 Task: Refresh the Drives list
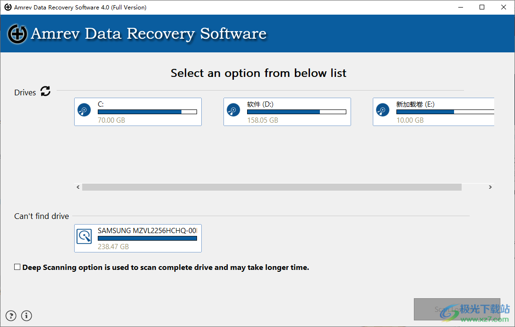(45, 92)
